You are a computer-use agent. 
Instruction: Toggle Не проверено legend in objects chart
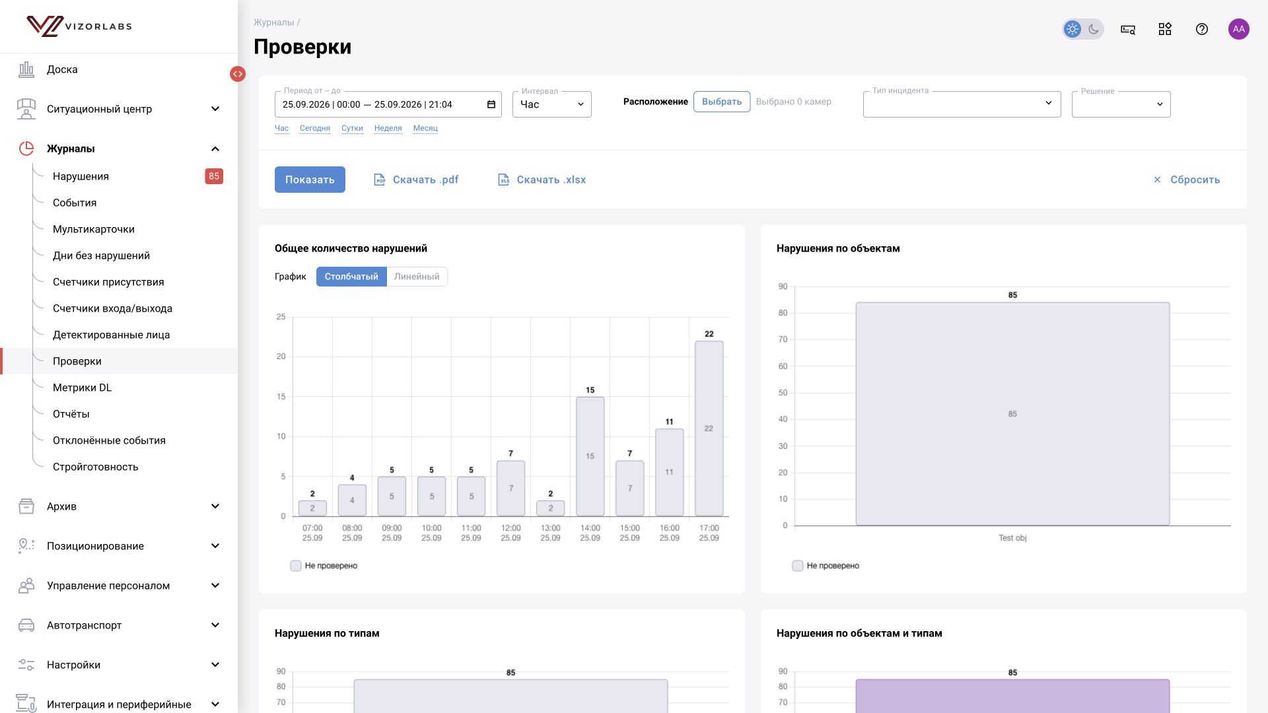pos(826,566)
